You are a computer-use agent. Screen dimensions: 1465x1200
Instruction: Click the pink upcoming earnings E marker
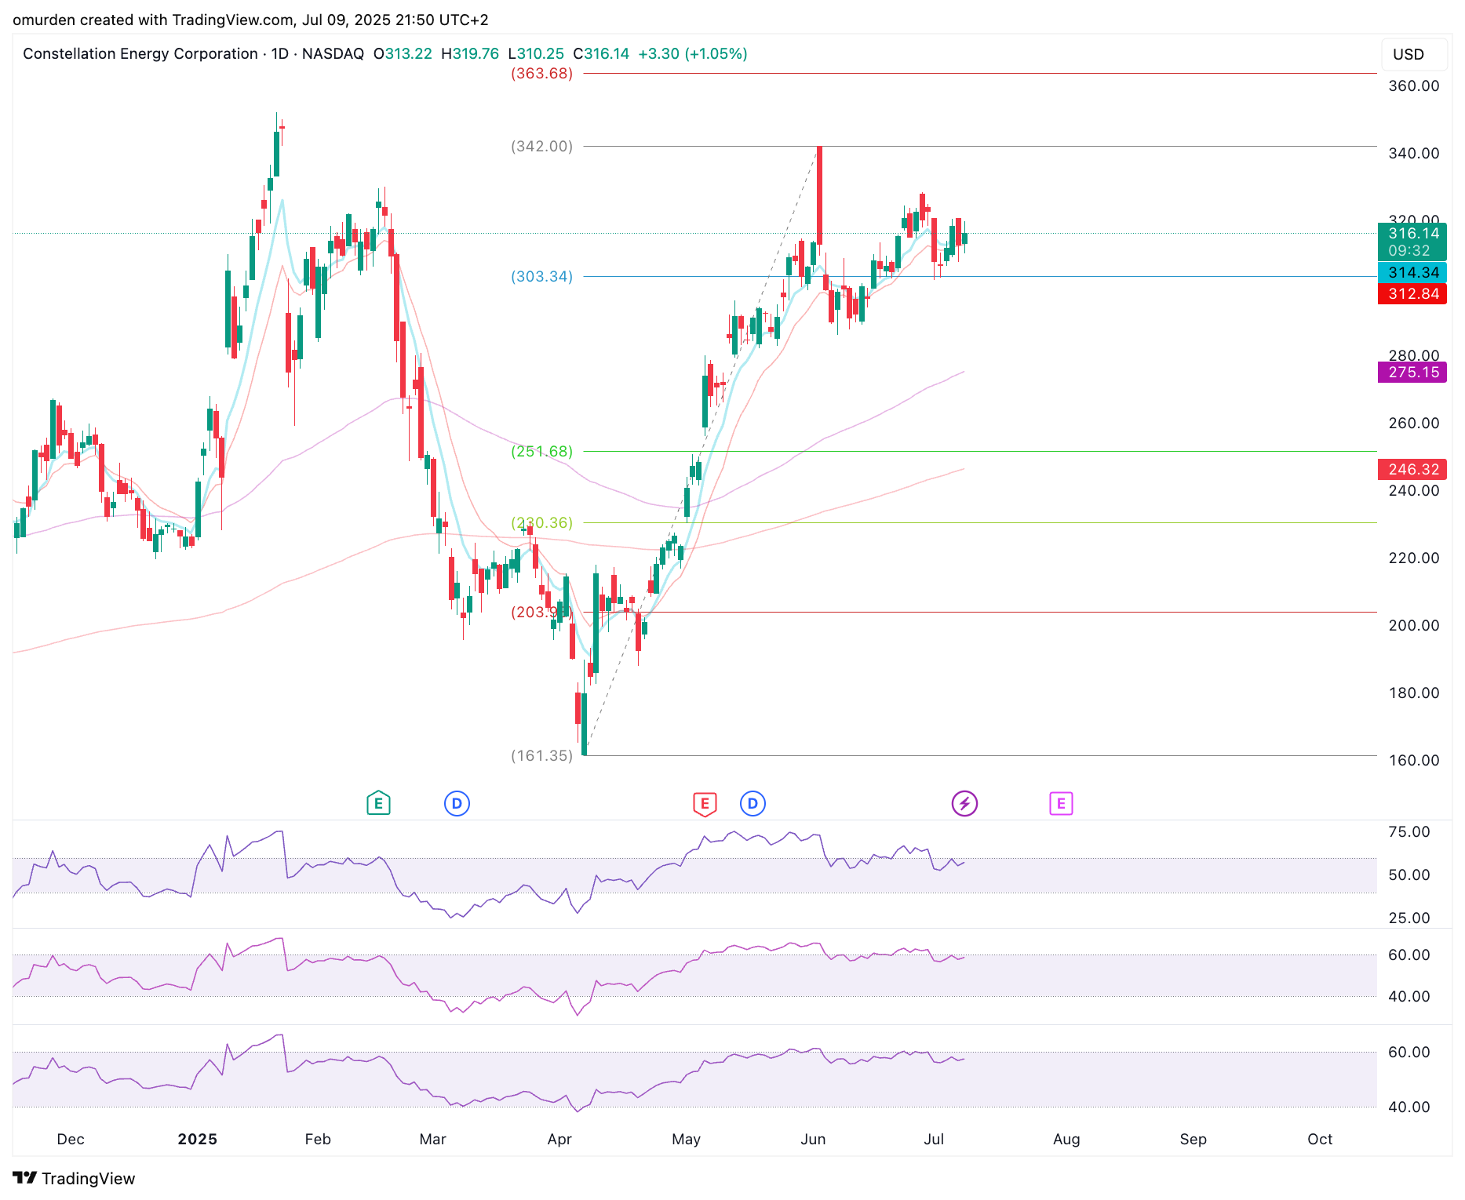tap(1061, 803)
